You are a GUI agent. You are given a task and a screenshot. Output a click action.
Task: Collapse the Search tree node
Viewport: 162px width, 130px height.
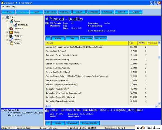pyautogui.click(x=7, y=21)
